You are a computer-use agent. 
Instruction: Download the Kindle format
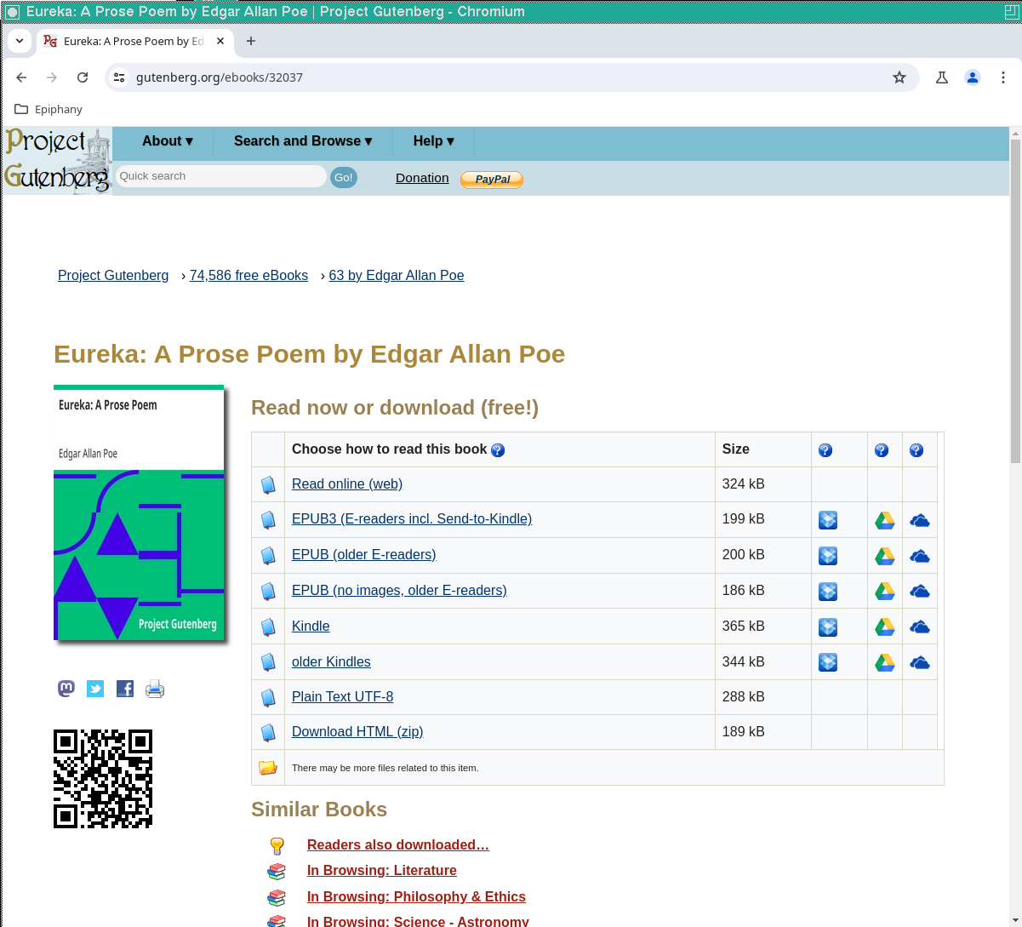[x=311, y=627]
